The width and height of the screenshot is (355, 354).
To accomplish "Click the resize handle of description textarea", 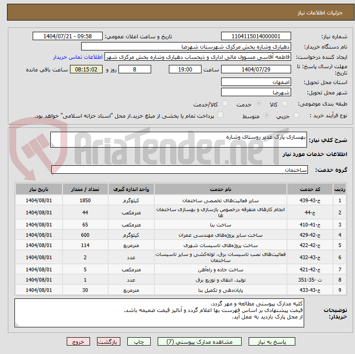I will (x=53, y=145).
